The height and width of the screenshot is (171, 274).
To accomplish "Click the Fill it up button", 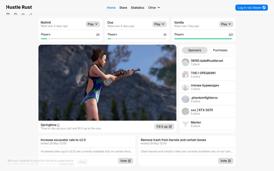I will (x=164, y=127).
